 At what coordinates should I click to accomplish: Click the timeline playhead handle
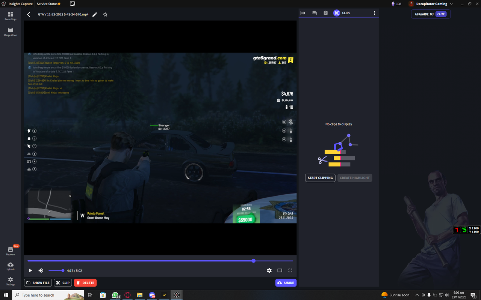[x=254, y=261]
